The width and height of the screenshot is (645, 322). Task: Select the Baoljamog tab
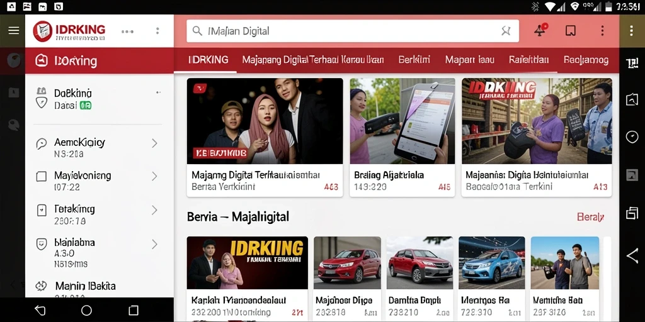click(x=586, y=60)
